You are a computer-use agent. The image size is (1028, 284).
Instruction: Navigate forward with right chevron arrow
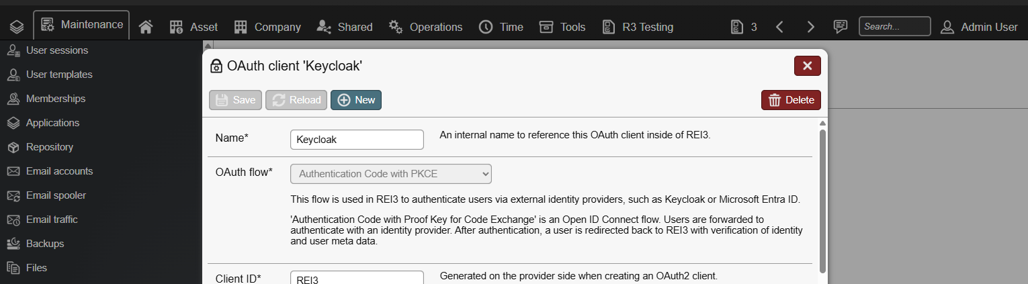810,27
